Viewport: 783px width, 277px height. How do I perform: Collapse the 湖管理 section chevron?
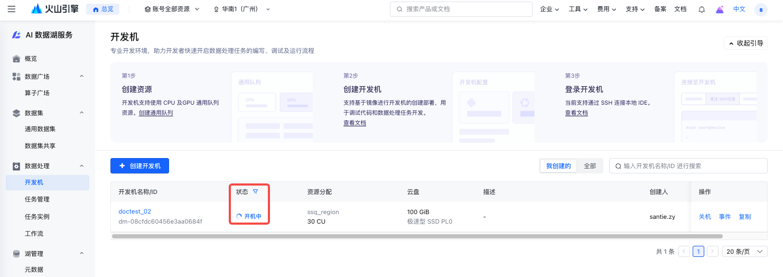click(81, 254)
